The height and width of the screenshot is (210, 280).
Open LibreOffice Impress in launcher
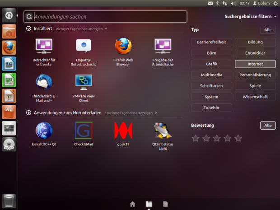pyautogui.click(x=9, y=96)
